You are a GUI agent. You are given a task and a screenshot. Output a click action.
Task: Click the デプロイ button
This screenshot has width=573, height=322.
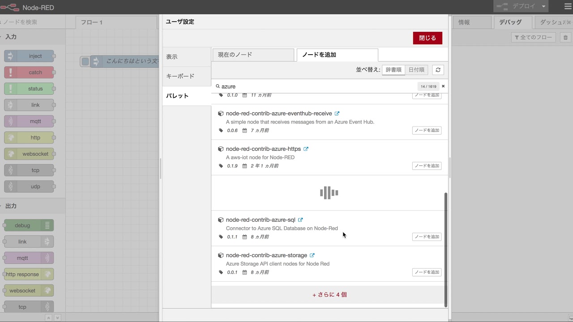click(x=516, y=6)
